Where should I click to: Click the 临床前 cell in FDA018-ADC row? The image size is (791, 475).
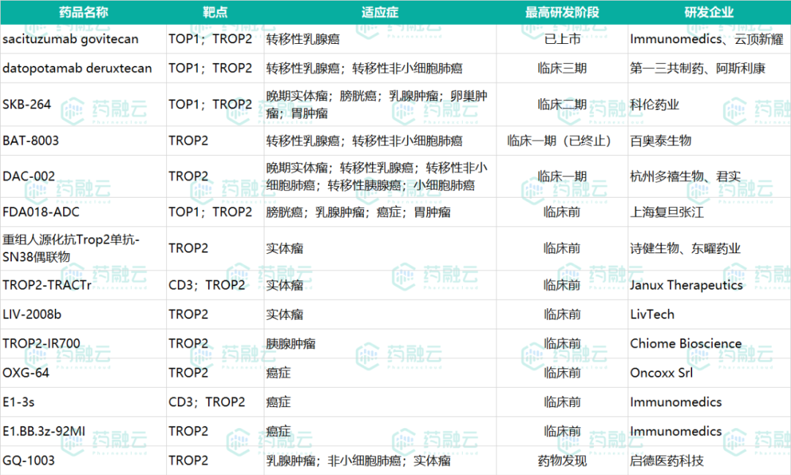(x=562, y=212)
